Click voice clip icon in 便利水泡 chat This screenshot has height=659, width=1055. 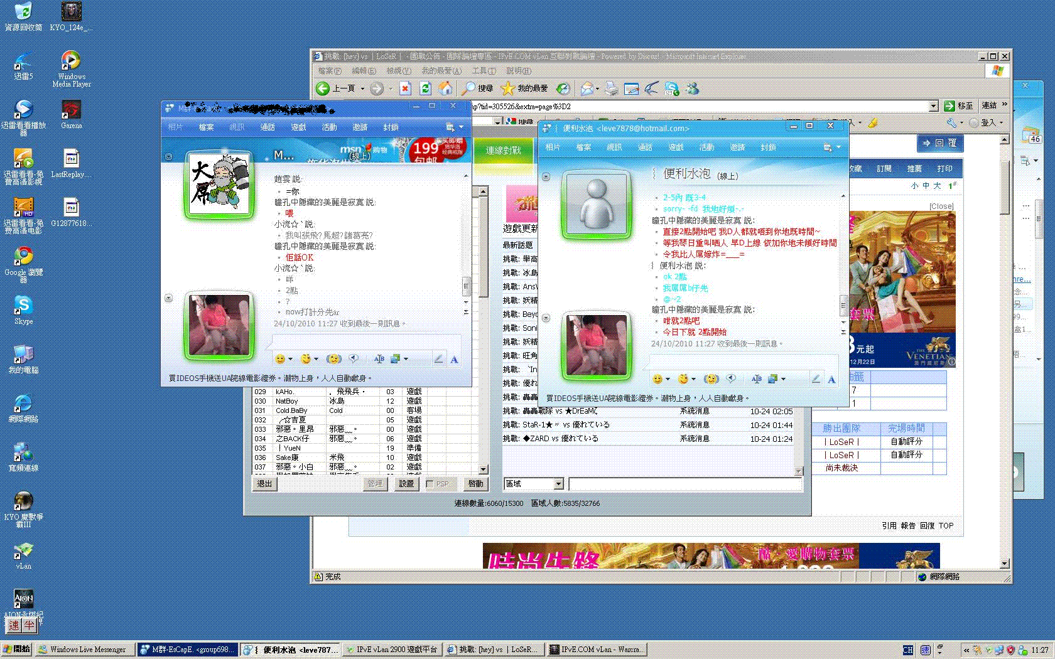click(731, 378)
